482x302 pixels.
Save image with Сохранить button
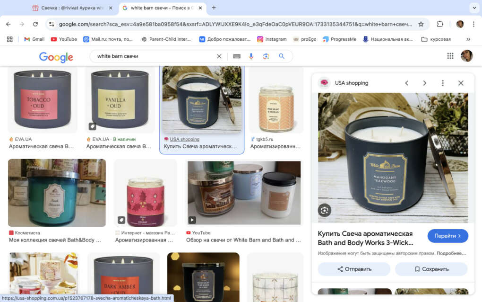(x=431, y=269)
